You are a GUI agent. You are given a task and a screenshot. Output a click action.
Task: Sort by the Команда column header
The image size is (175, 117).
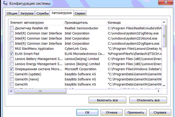pyautogui.click(x=134, y=22)
